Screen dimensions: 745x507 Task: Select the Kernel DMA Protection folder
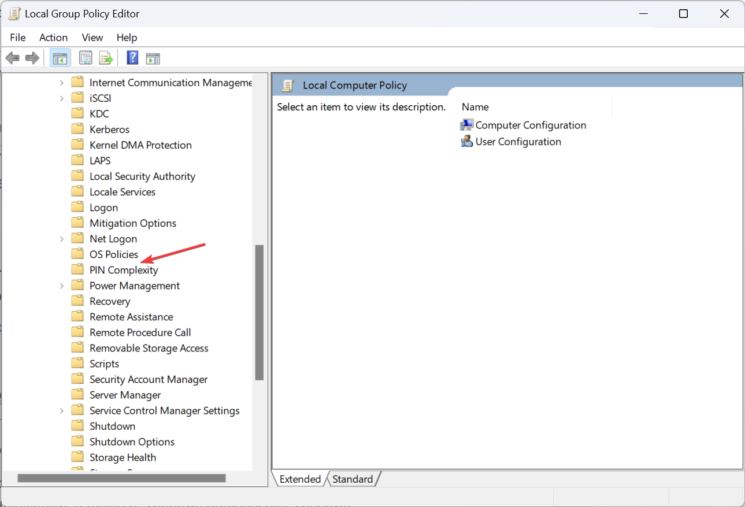[x=140, y=145]
